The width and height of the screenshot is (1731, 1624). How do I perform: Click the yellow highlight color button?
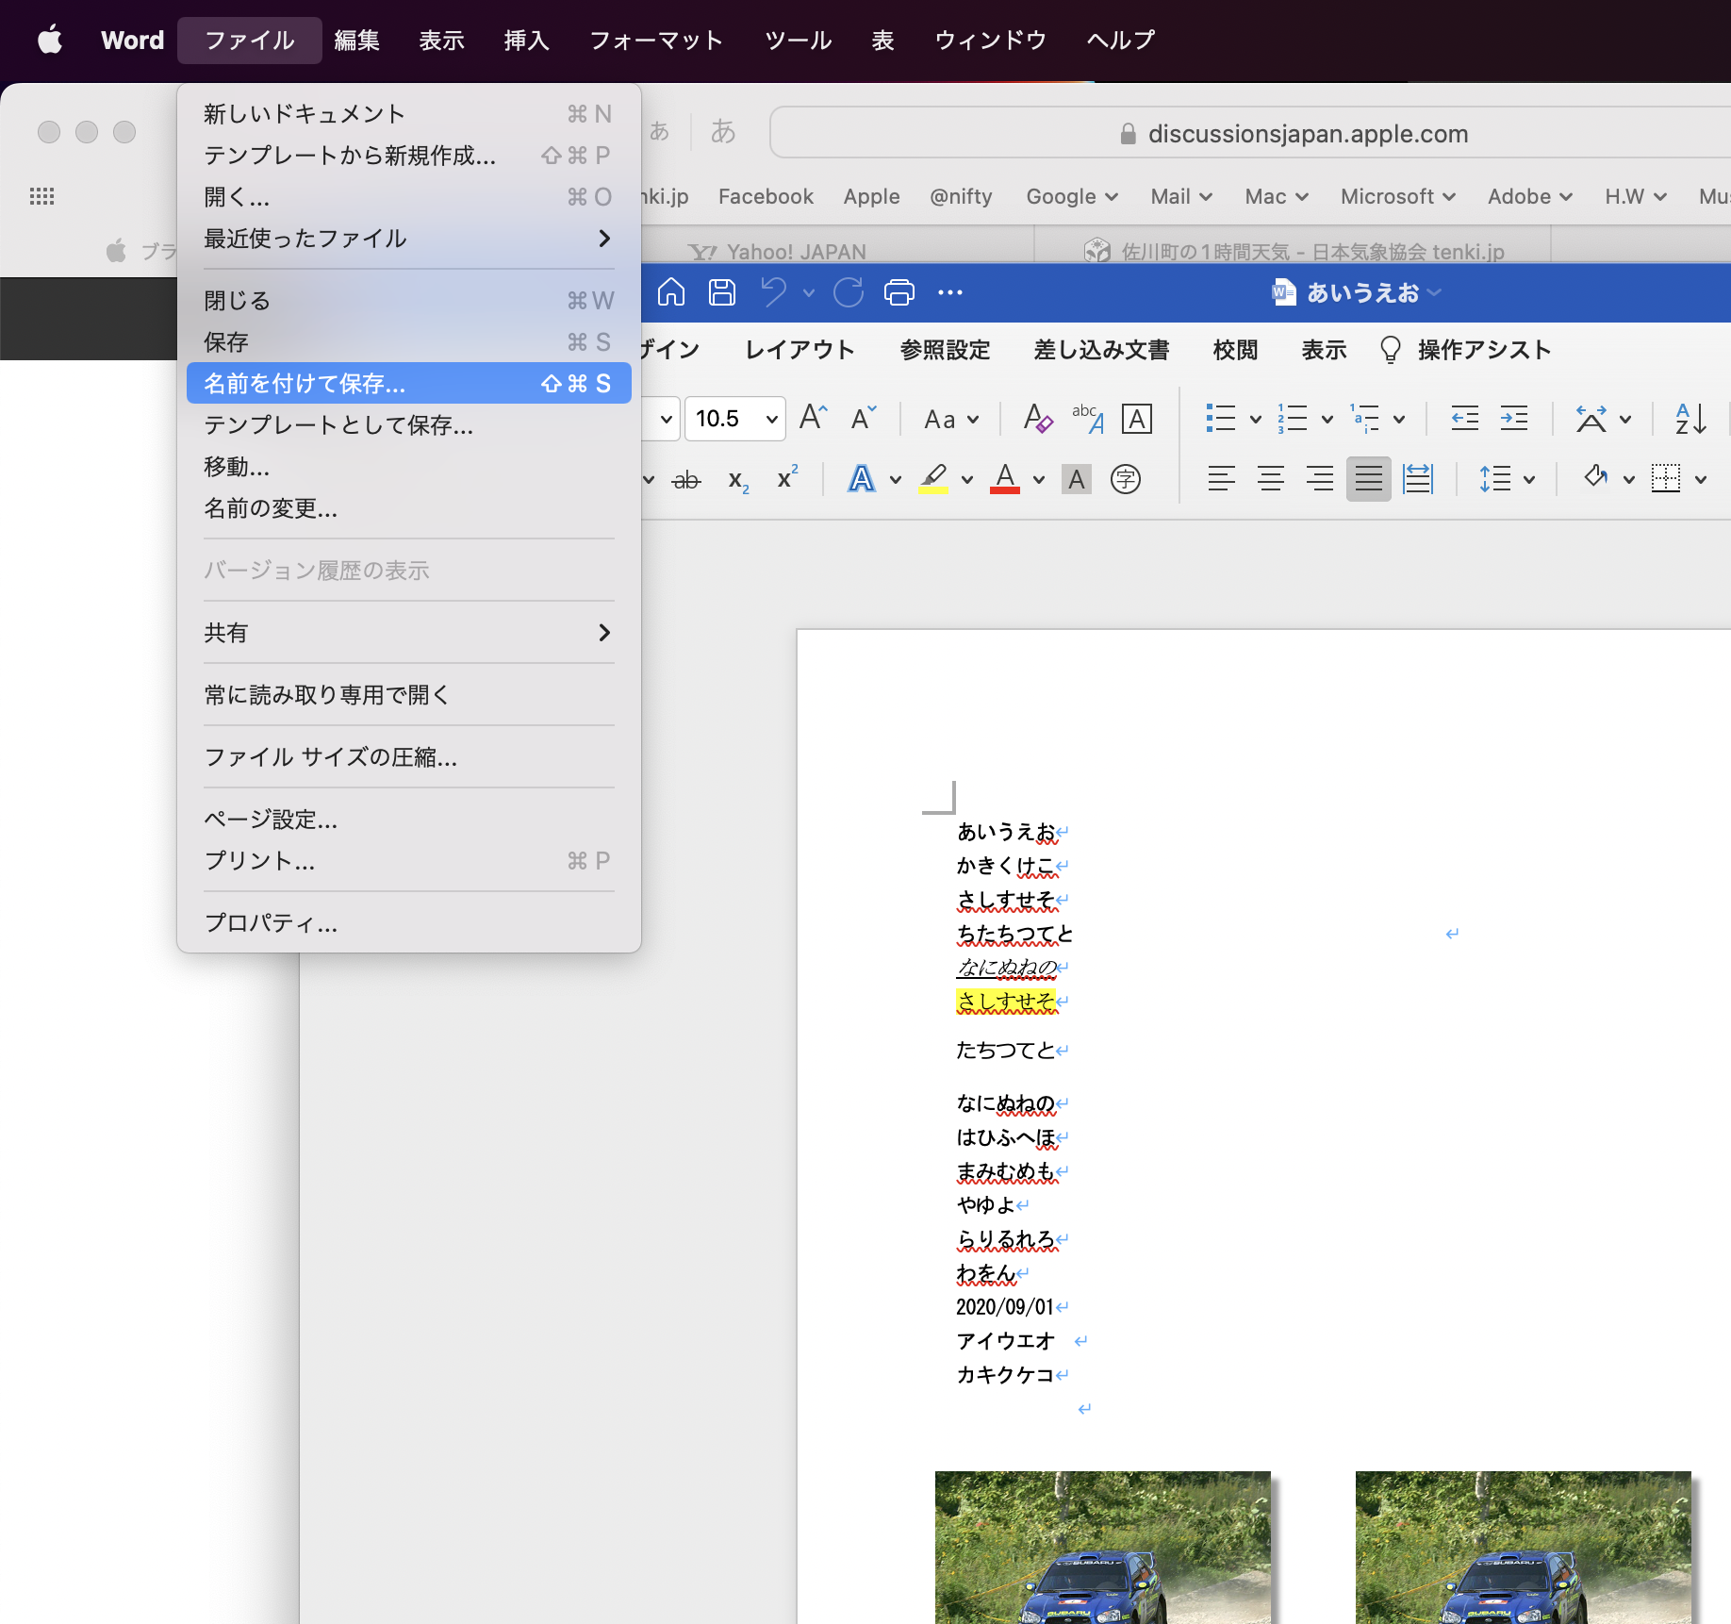pos(933,479)
